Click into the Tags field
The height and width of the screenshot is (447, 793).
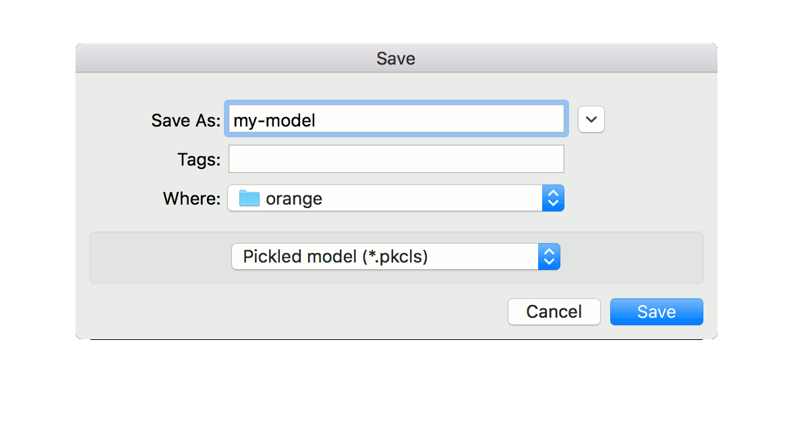(396, 160)
